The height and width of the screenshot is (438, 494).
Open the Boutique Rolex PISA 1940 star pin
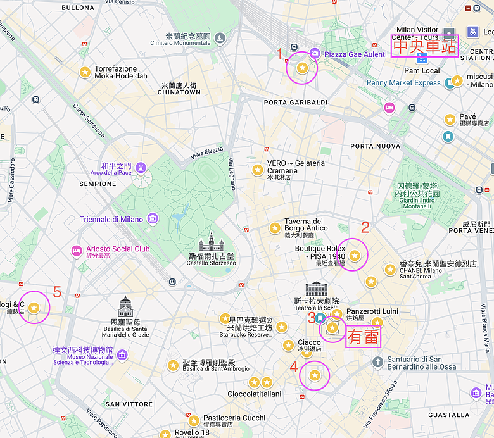tap(355, 255)
